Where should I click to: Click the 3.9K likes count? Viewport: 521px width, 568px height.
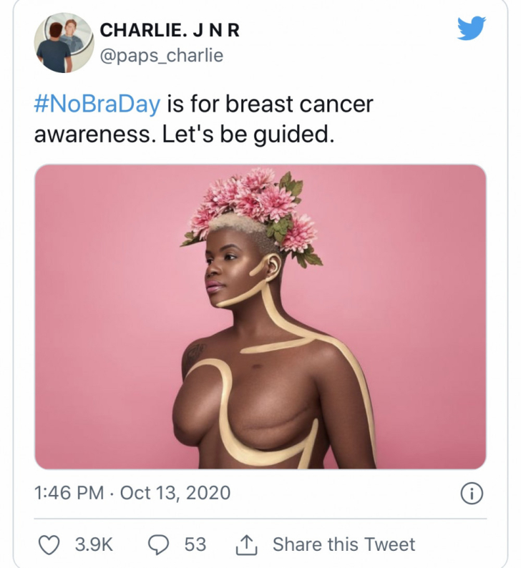pos(94,545)
